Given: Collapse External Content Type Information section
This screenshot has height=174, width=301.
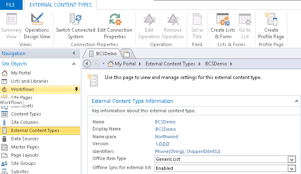Looking at the screenshot, I should tap(296, 101).
